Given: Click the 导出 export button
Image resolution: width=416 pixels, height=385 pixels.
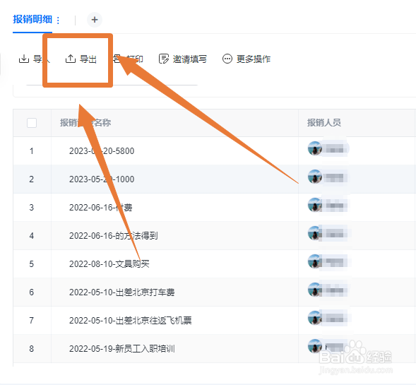Looking at the screenshot, I should coord(81,59).
